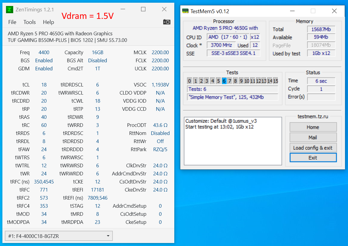Click the SSE-3 sSSE3 SSE4.1 field
348x246 pixels.
pyautogui.click(x=233, y=53)
